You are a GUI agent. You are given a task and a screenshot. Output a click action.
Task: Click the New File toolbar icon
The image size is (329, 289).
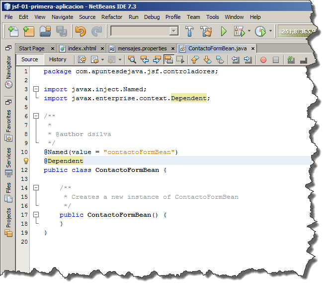(13, 31)
